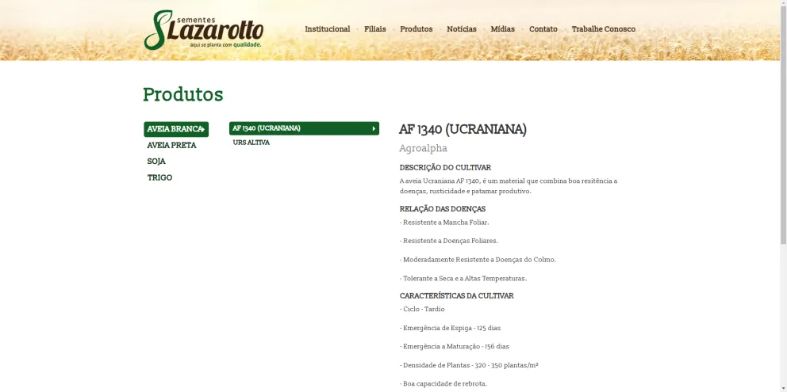Select the SOJA category
787x392 pixels.
click(x=156, y=162)
